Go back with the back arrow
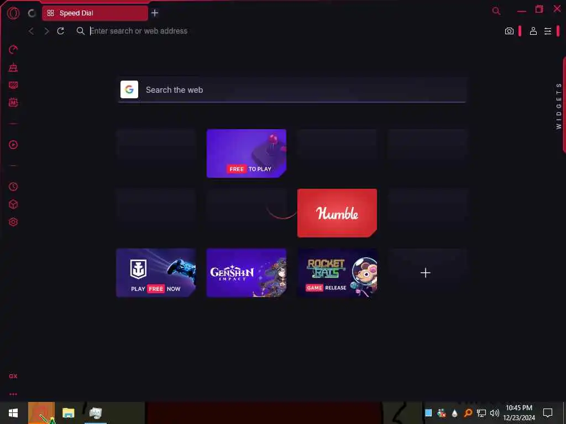566x424 pixels. click(x=32, y=31)
